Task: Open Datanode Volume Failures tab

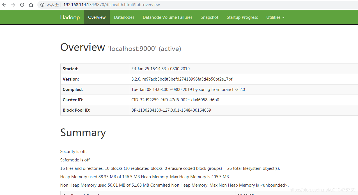Action: (x=167, y=17)
